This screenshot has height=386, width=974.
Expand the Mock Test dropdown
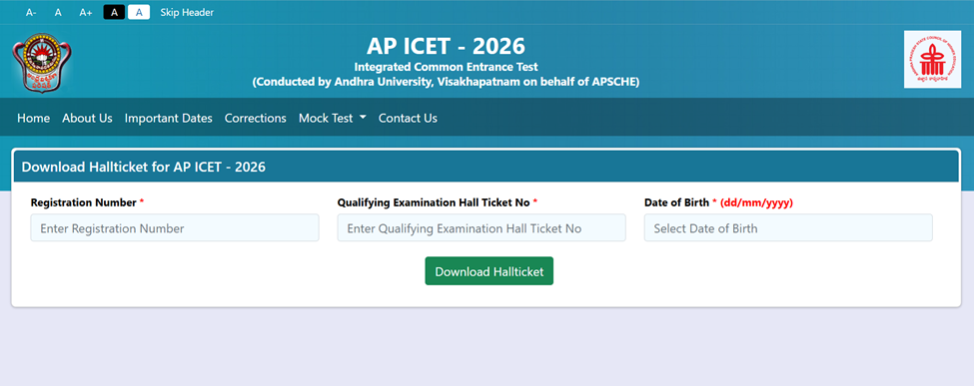(x=333, y=118)
